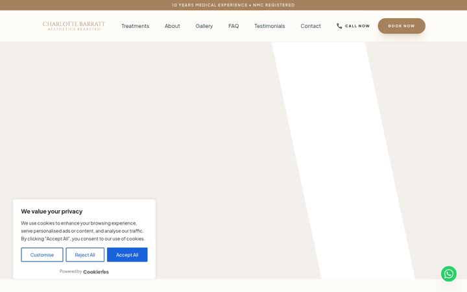
Task: Click the CALL NOW link
Action: [353, 26]
